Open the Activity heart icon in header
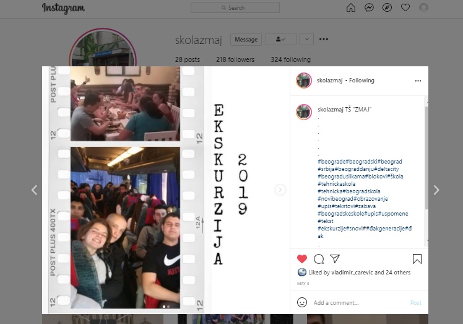Screen dimensions: 463x324 coord(405,7)
